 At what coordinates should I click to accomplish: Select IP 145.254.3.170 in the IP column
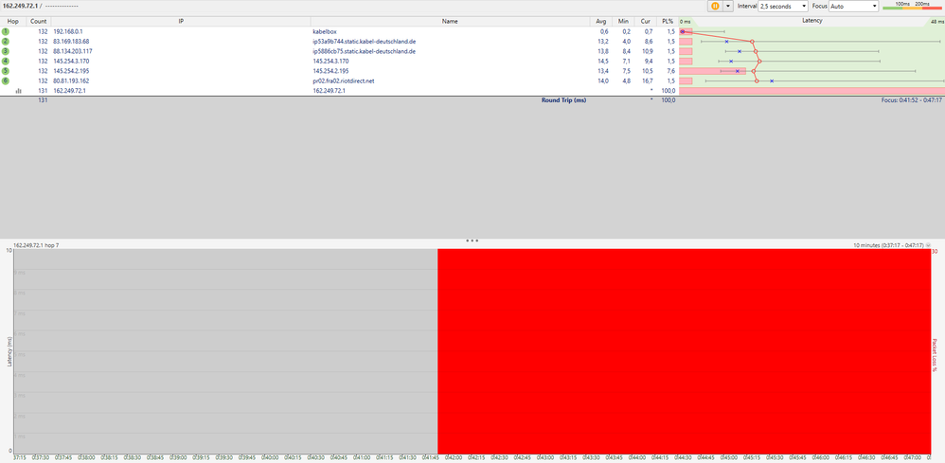tap(71, 61)
